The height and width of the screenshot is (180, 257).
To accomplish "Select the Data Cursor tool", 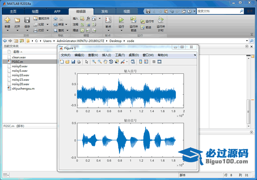I will click(117, 62).
